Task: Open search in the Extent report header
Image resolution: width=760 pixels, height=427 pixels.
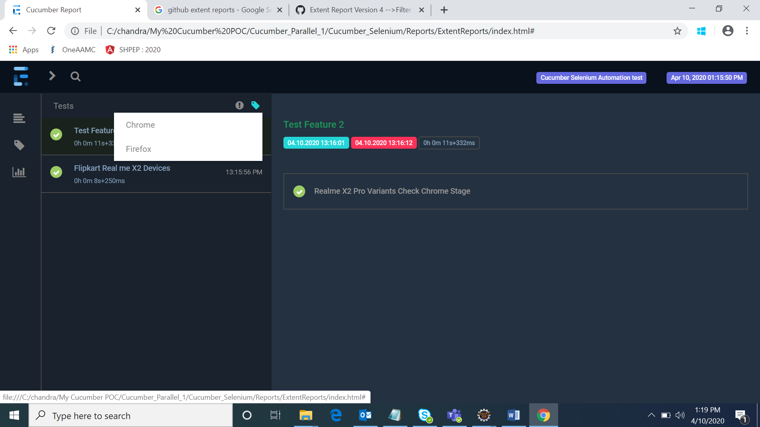Action: [x=75, y=76]
